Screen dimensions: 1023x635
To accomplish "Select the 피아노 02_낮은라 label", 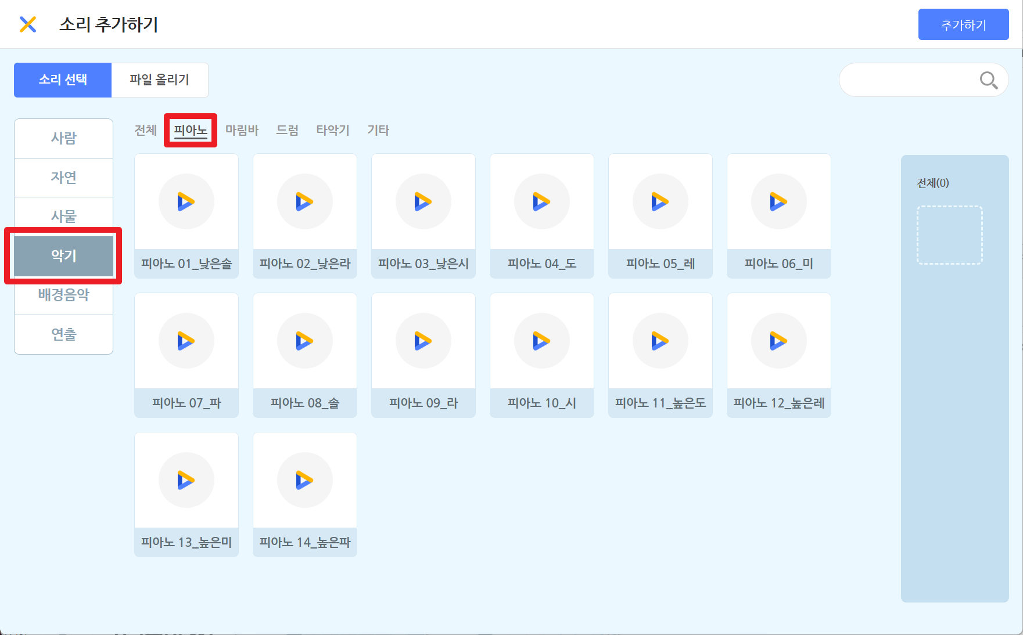I will [x=305, y=264].
